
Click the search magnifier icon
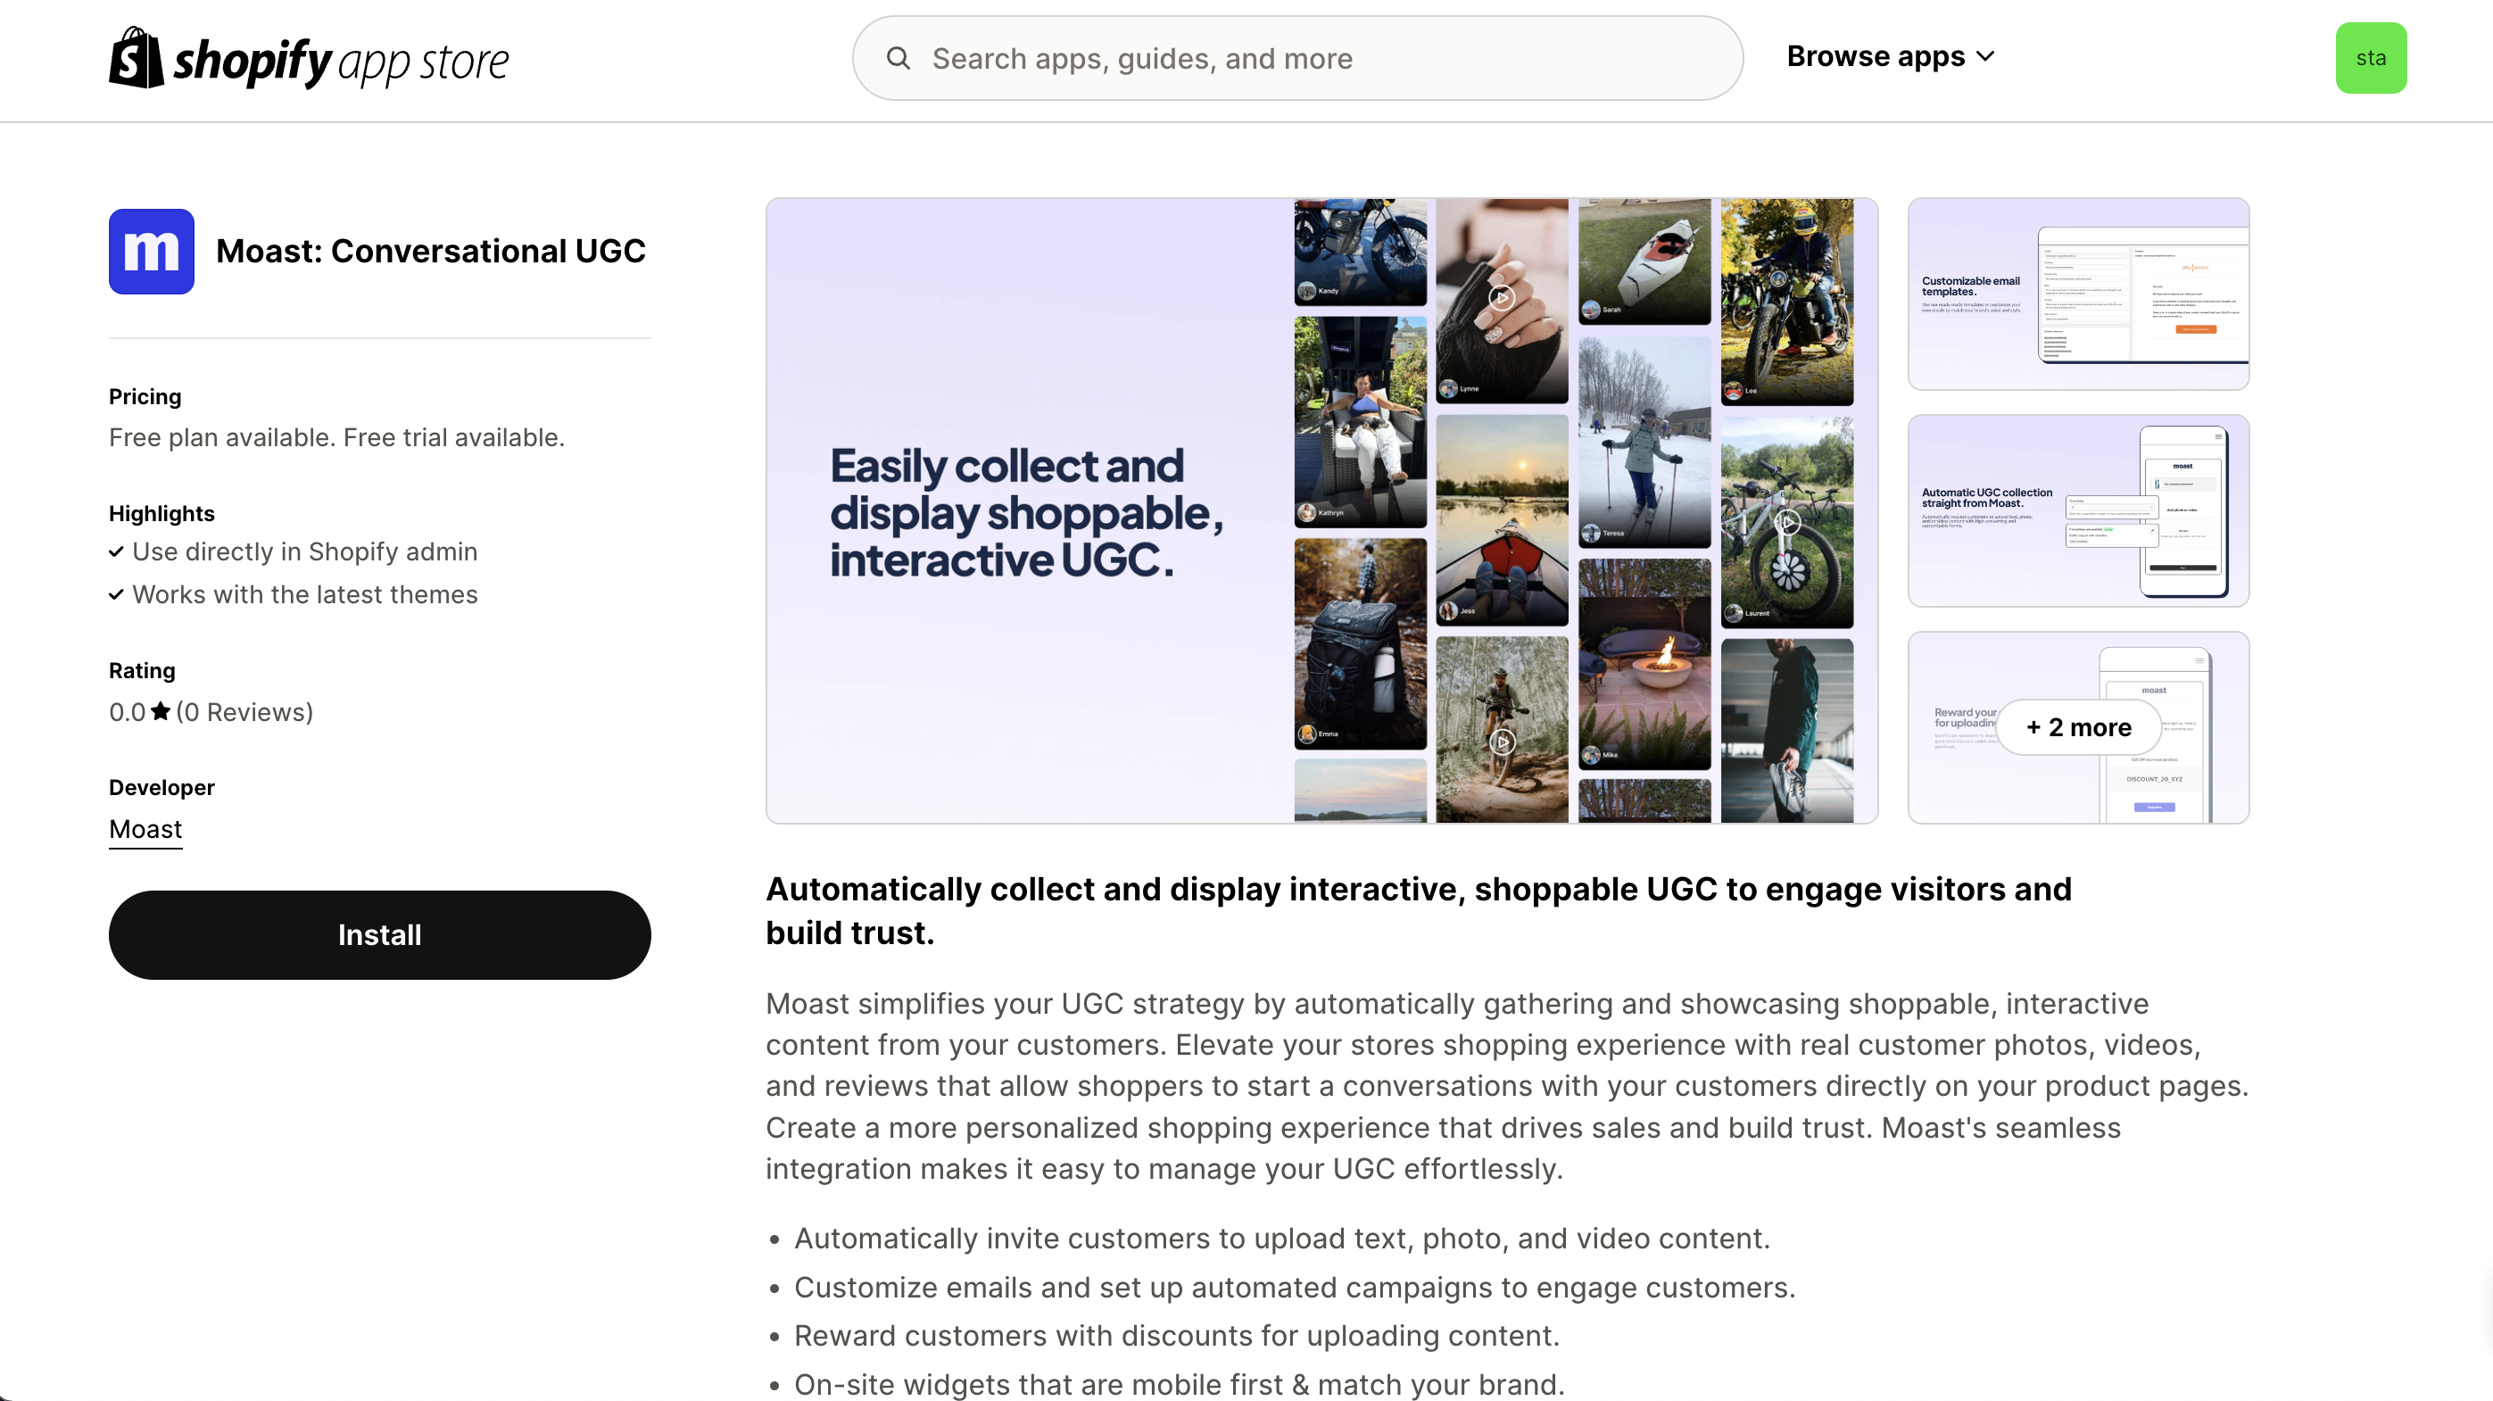[x=899, y=59]
